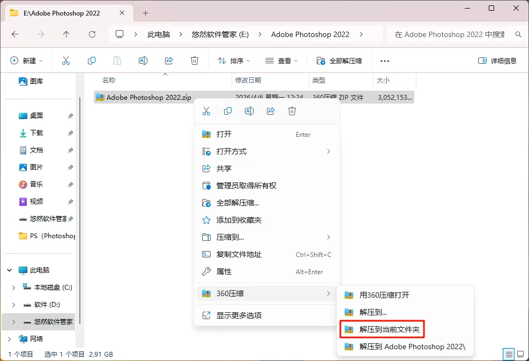Open the 查看 view dropdown

[281, 61]
